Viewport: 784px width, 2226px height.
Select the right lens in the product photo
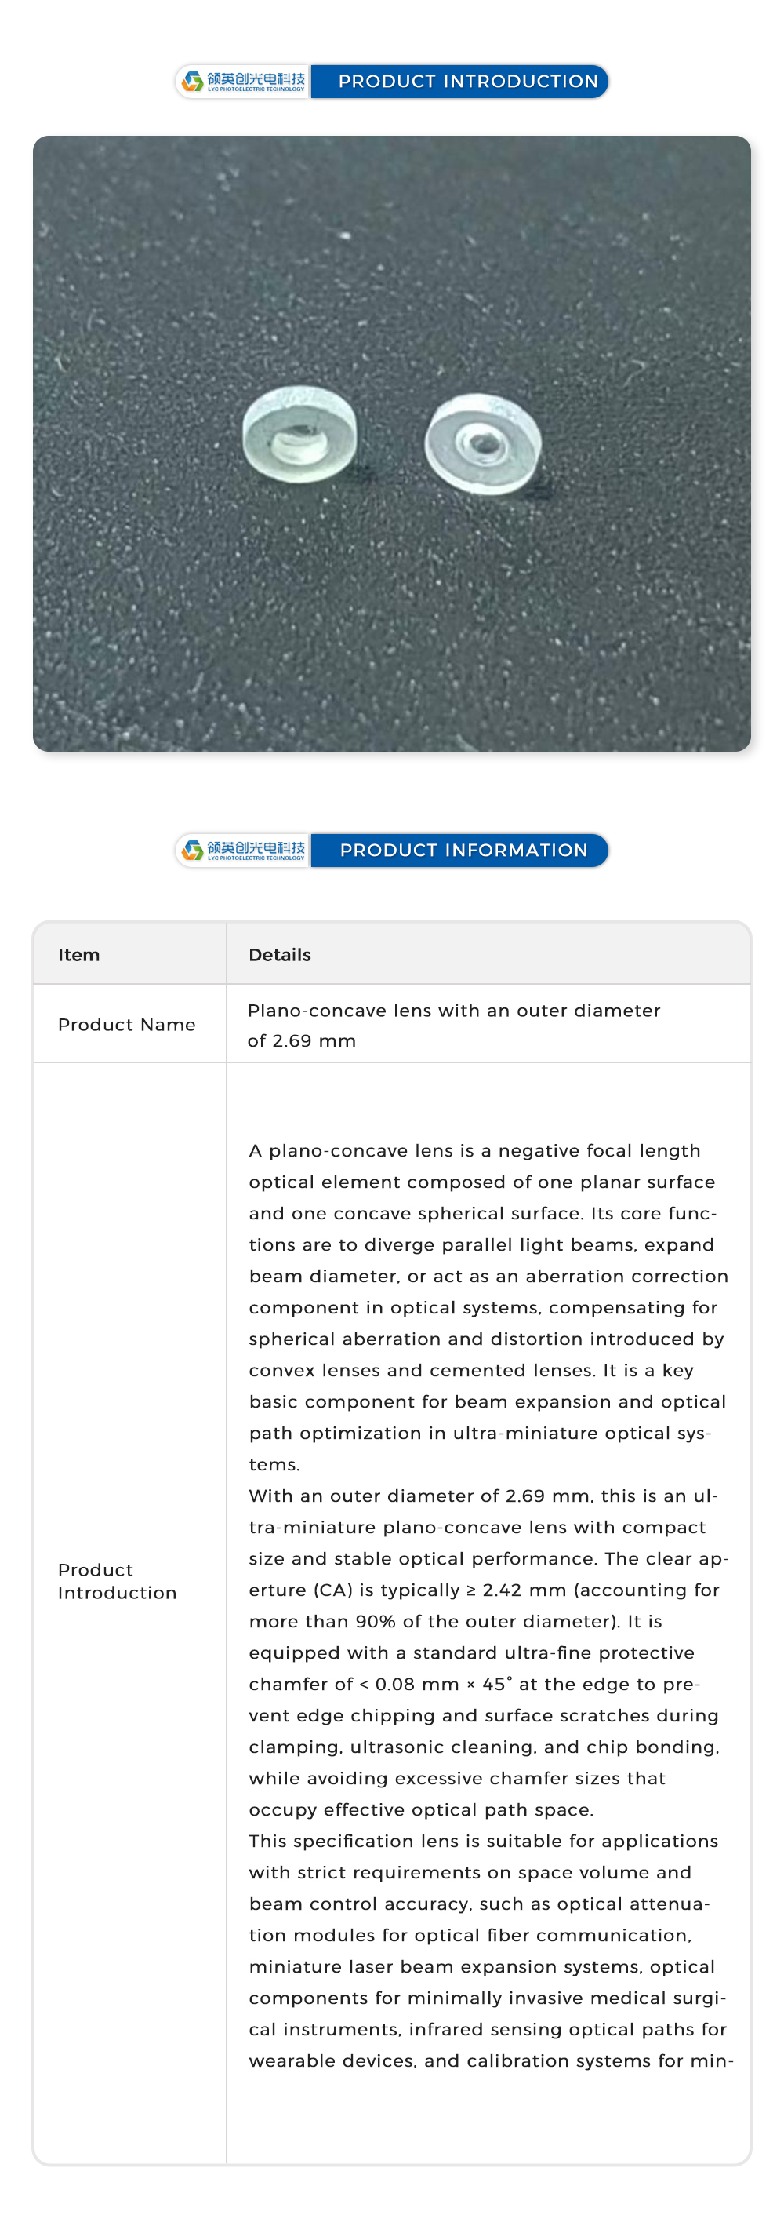[483, 443]
